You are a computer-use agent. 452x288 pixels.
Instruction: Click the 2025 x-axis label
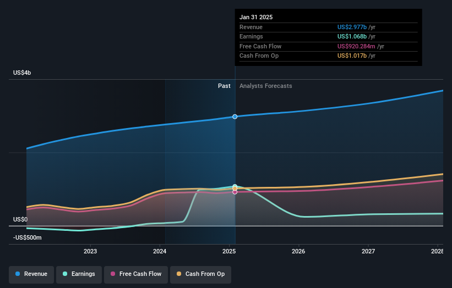pos(229,251)
